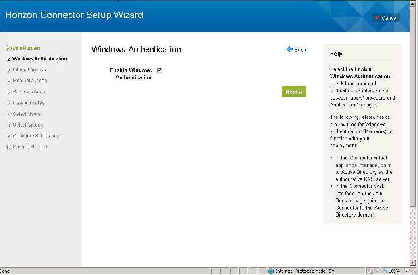Click the Cancel button in the header
The image size is (418, 275).
click(386, 18)
